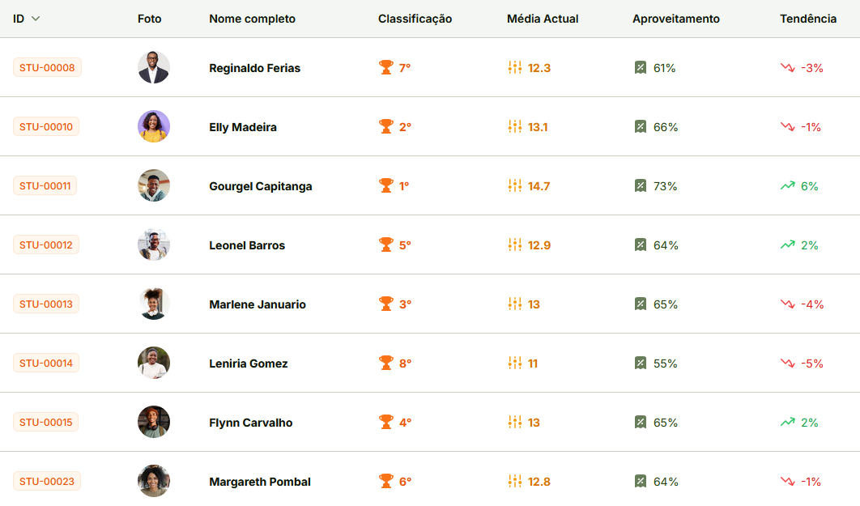Click trophy icon in Leniria Gomez row
The width and height of the screenshot is (860, 506).
[x=386, y=363]
